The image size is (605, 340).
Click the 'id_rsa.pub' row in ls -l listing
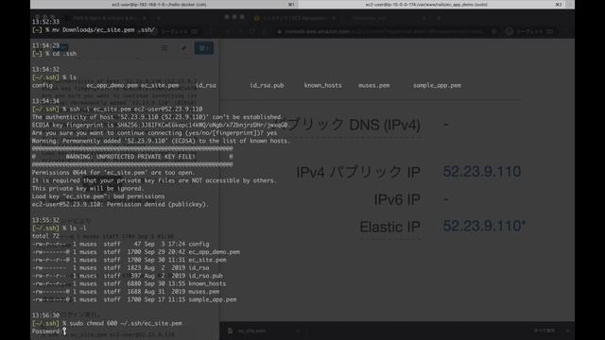pos(128,276)
